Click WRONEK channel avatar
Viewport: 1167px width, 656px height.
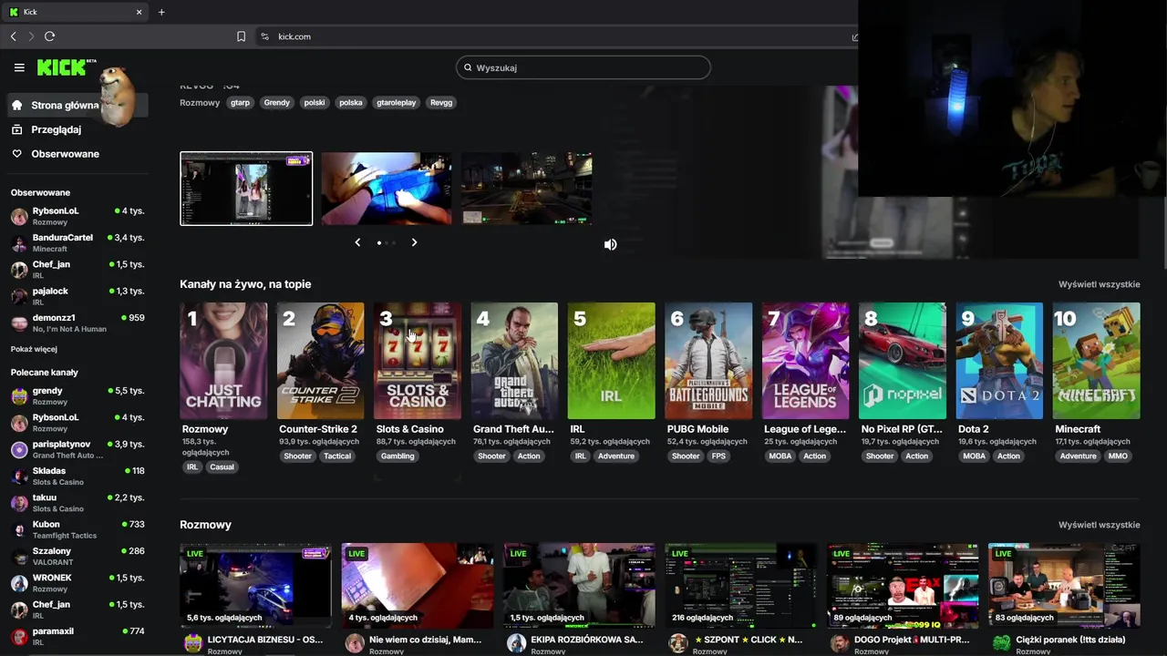coord(19,583)
